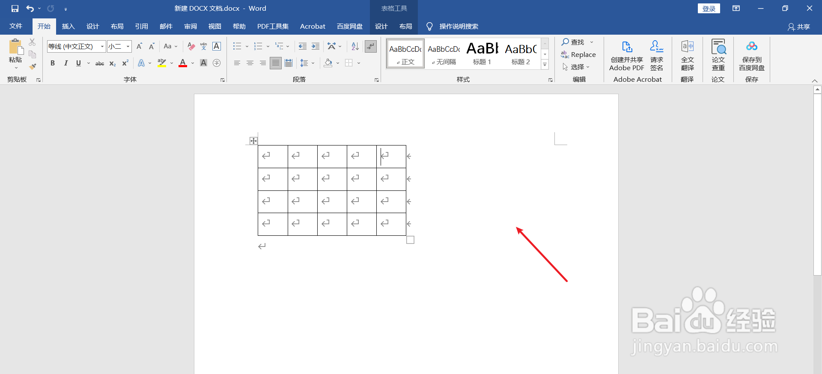The width and height of the screenshot is (822, 374).
Task: Click the distributed alignment icon
Action: [289, 63]
